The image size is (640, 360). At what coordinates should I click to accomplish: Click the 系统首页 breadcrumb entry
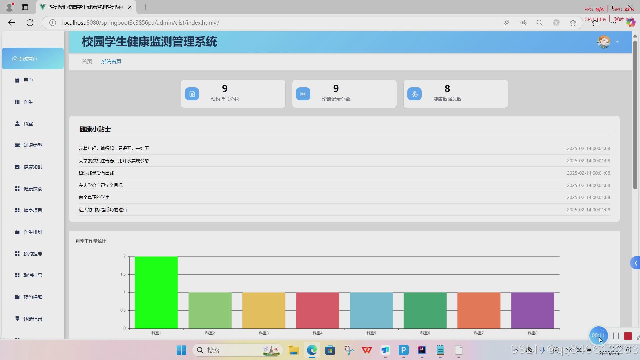(x=111, y=61)
